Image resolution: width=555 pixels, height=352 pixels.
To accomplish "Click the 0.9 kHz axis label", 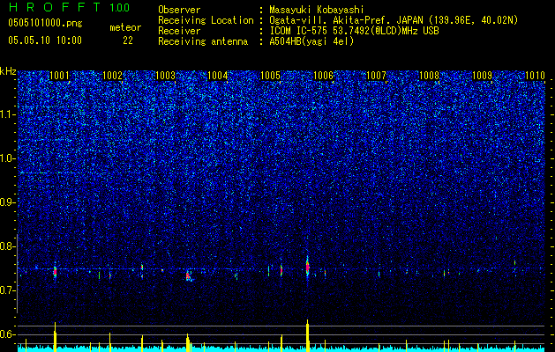I will 7,202.
